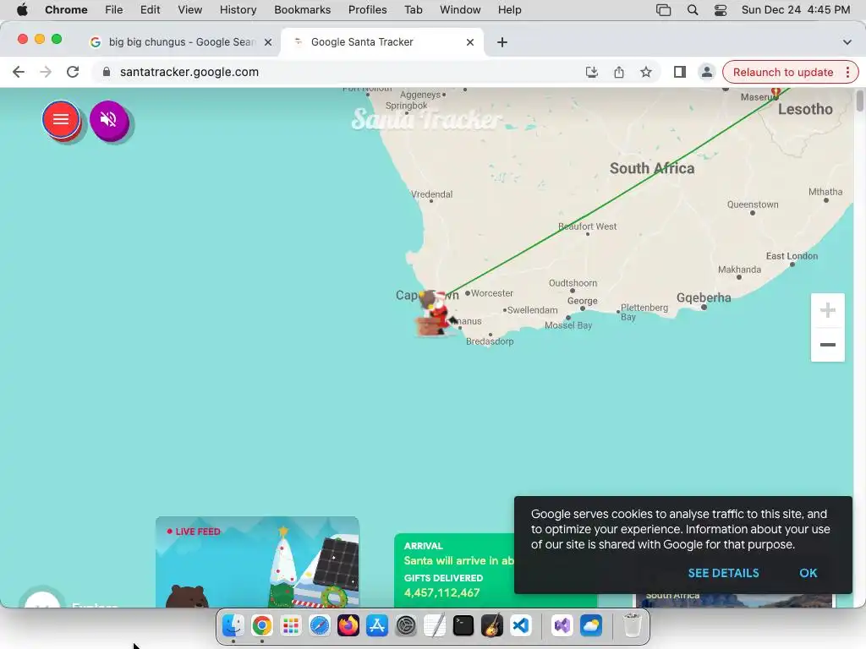The width and height of the screenshot is (866, 649).
Task: Click the East London label on the map
Action: [x=792, y=256]
